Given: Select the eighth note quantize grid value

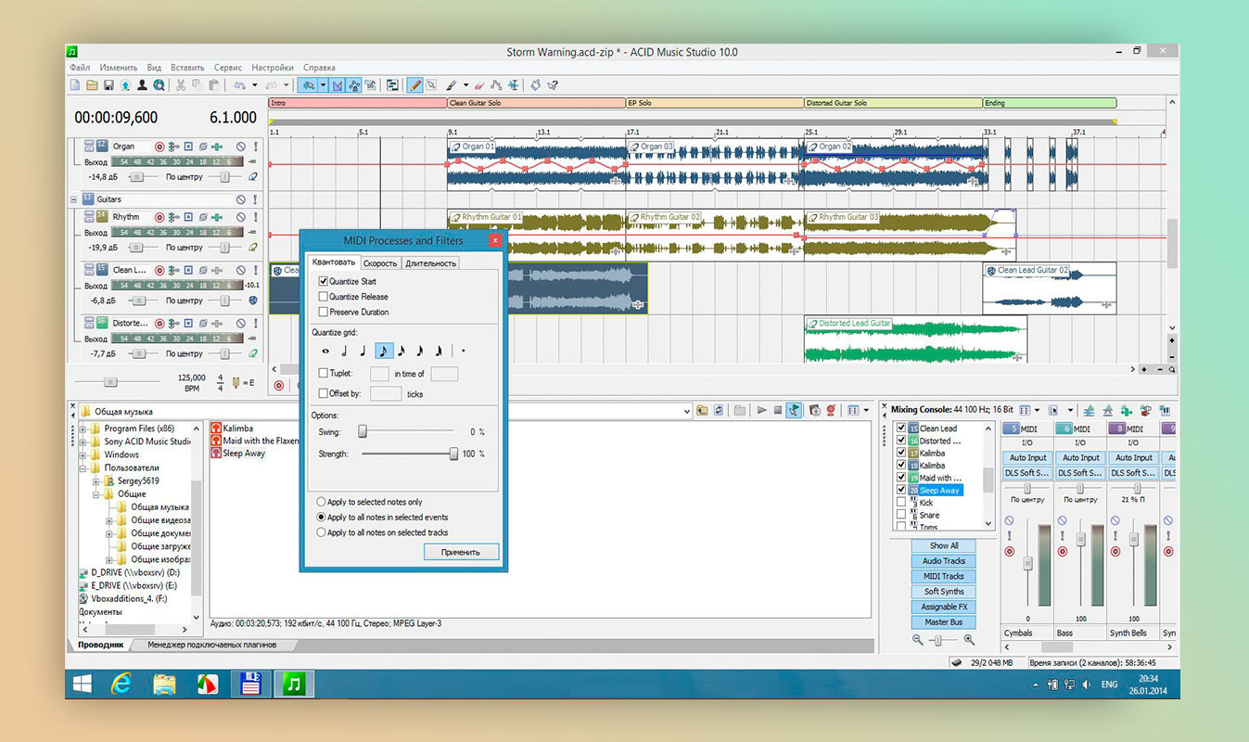Looking at the screenshot, I should coord(384,352).
